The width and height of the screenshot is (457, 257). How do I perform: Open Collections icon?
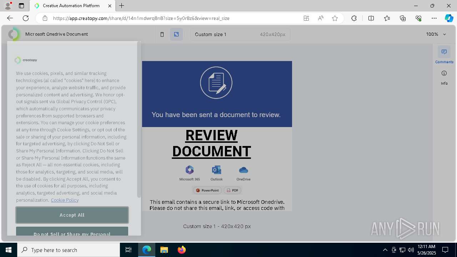tap(403, 18)
